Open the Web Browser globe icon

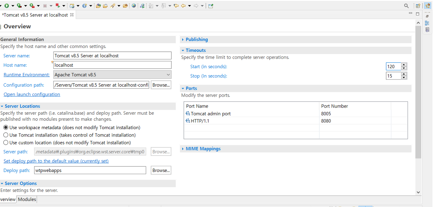[134, 6]
